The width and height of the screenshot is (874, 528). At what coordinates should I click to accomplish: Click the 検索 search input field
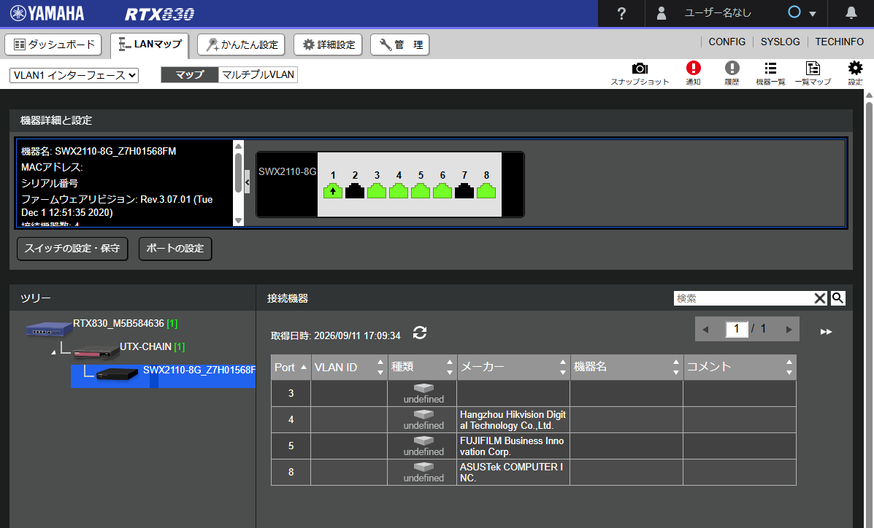[744, 298]
